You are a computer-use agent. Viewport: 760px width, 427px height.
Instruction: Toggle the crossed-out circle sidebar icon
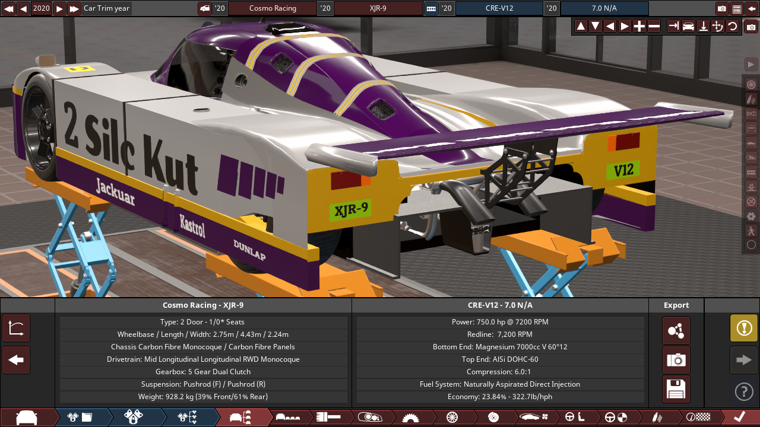751,201
